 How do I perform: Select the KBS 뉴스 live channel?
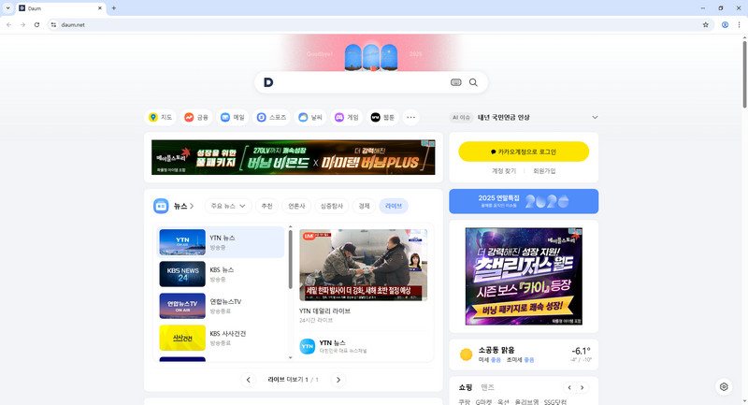pyautogui.click(x=221, y=274)
